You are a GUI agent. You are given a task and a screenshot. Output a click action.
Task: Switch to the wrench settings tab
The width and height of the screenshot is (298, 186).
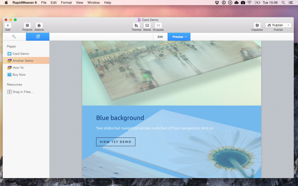coord(14,37)
